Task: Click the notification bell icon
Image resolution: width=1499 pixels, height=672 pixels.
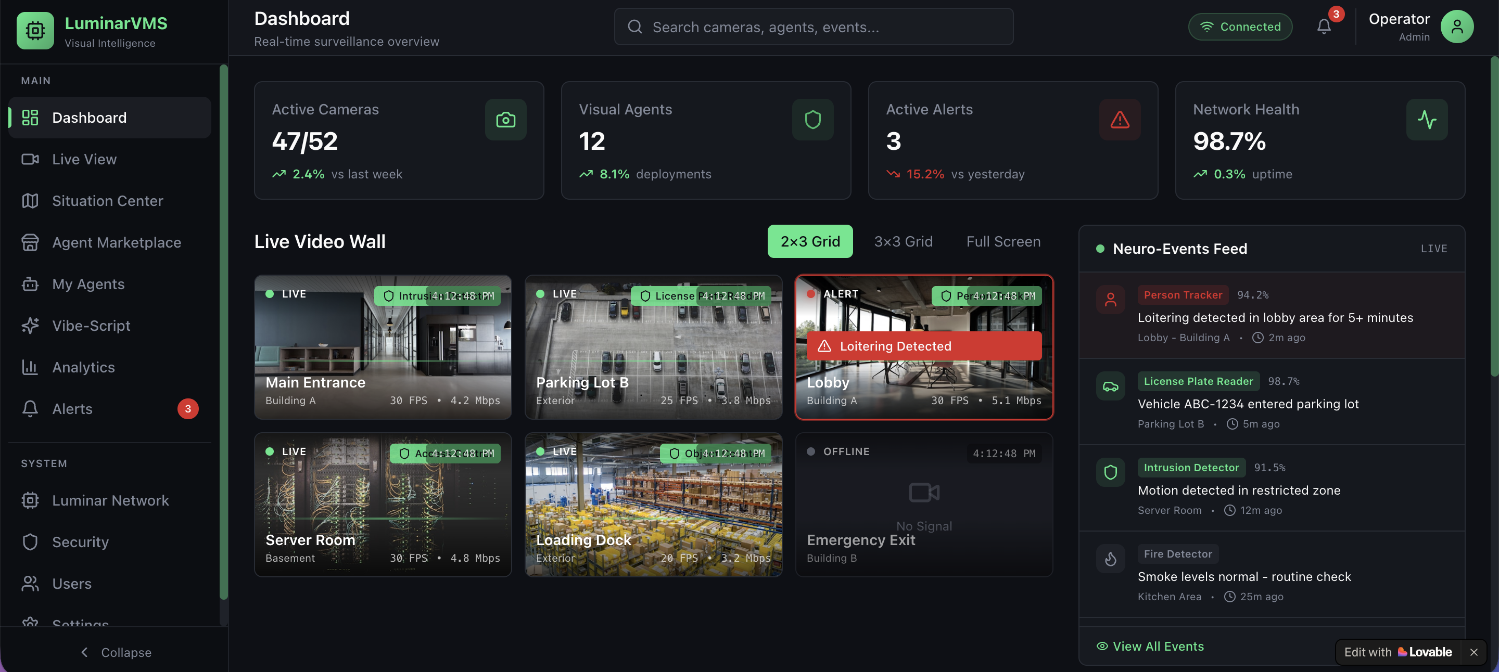Action: click(x=1324, y=27)
